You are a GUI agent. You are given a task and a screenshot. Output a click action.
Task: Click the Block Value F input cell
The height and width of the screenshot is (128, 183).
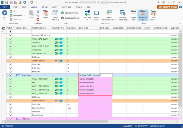(106, 75)
